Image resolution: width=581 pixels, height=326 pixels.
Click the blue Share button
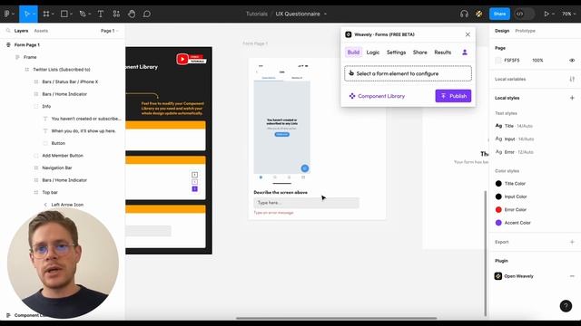coord(499,14)
